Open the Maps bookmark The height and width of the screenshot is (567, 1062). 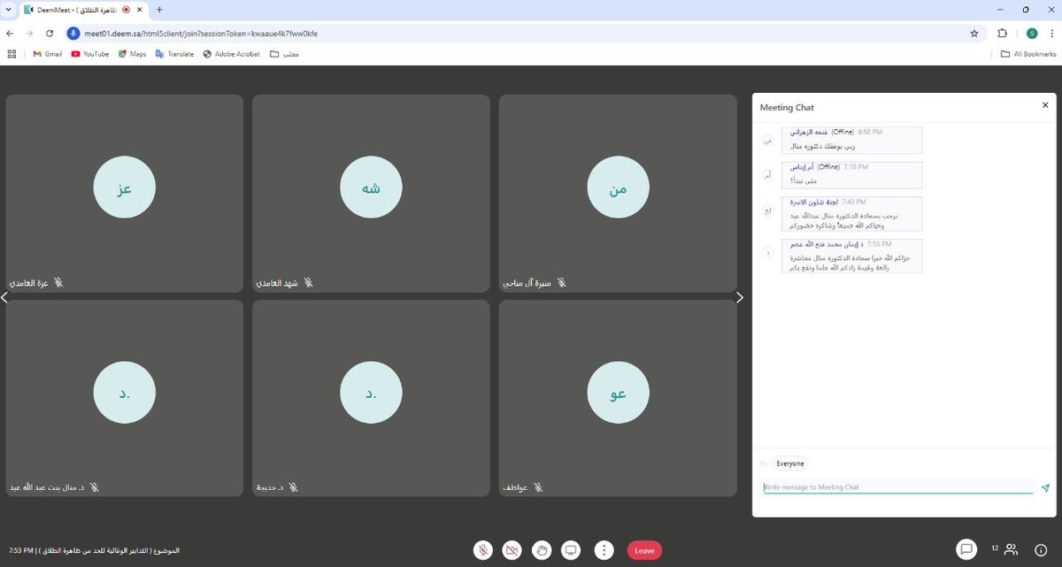pos(132,53)
